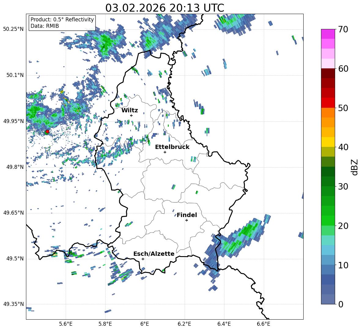362x330 pixels.
Task: Click the Data: RMIB text
Action: [45, 26]
